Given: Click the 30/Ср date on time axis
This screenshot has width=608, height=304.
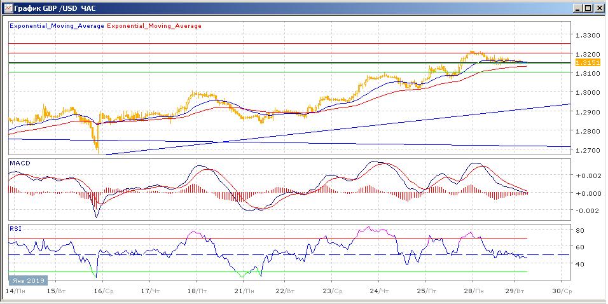Looking at the screenshot, I should click(562, 289).
